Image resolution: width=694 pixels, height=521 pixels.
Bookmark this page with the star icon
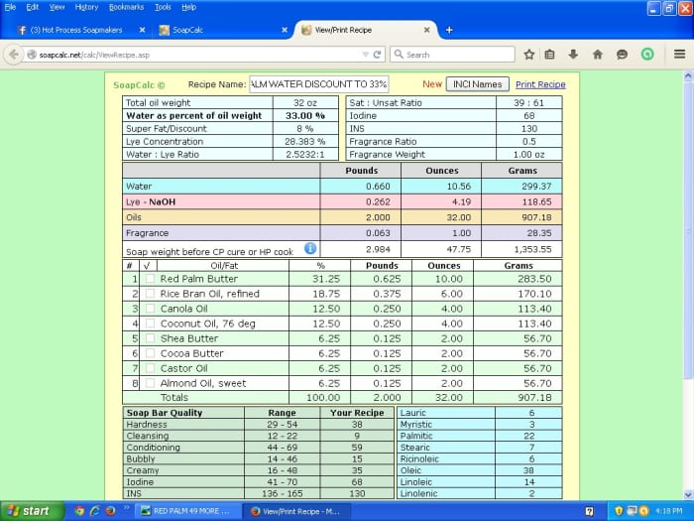tap(528, 55)
